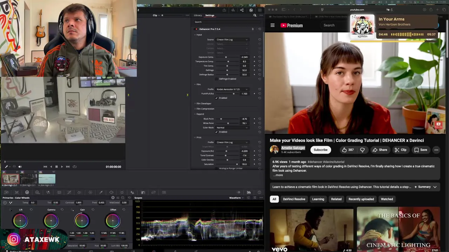The width and height of the screenshot is (449, 252).
Task: Select the Watched filter chip
Action: point(387,199)
